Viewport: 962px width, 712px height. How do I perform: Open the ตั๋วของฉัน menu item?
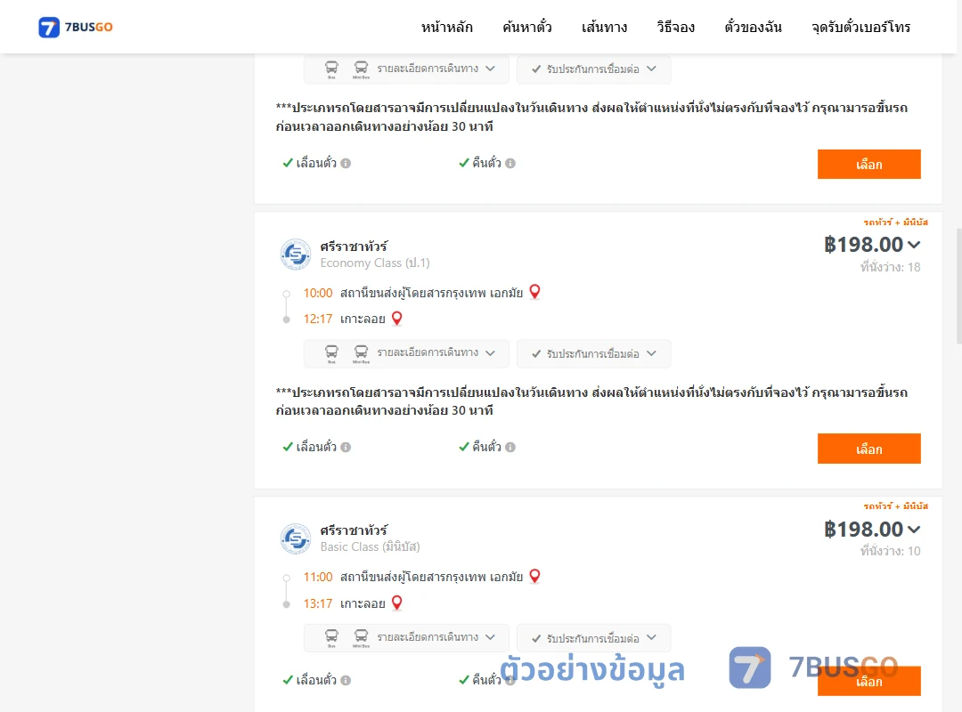point(753,27)
